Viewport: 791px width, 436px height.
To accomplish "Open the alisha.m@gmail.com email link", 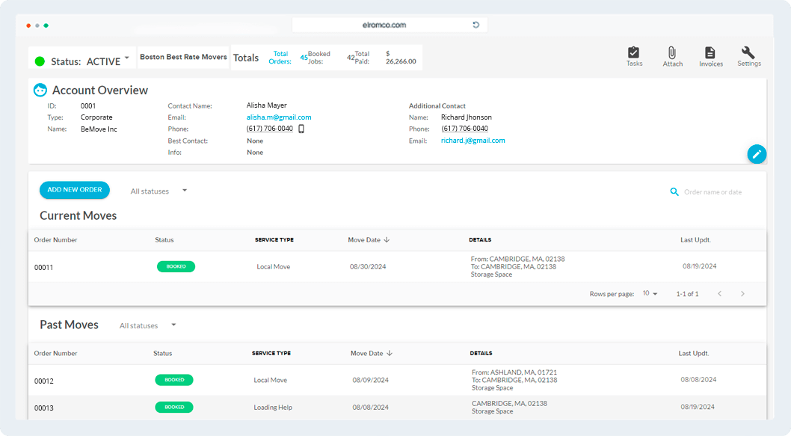I will 279,117.
